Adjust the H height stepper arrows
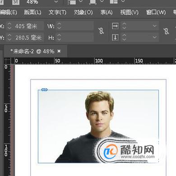Image resolution: width=176 pixels, height=176 pixels. point(59,37)
